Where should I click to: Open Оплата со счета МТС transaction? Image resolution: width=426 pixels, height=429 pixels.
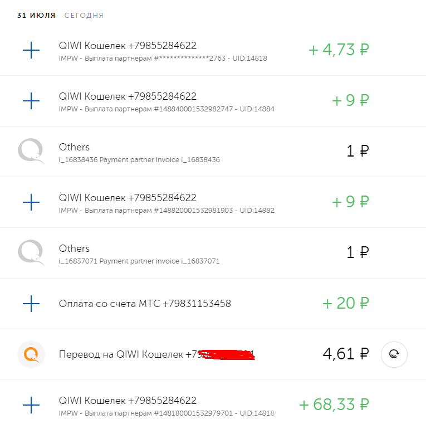coord(145,304)
